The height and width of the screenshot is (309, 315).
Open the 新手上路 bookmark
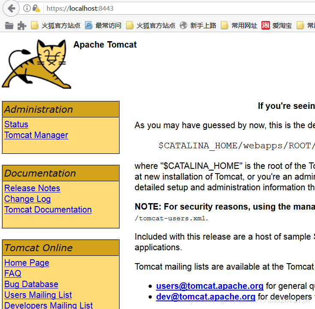198,26
